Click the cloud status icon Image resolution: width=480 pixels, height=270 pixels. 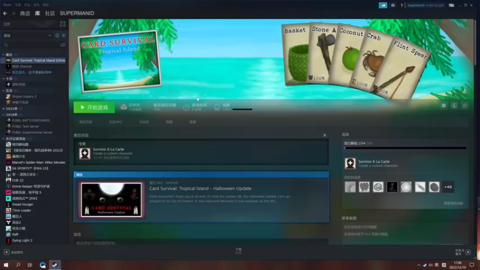124,107
